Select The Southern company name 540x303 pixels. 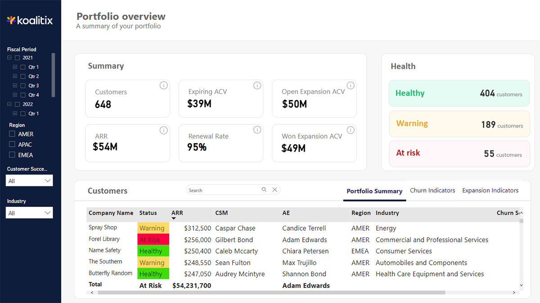[x=105, y=262]
